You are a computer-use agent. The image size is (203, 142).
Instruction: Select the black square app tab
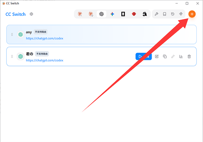click(123, 14)
